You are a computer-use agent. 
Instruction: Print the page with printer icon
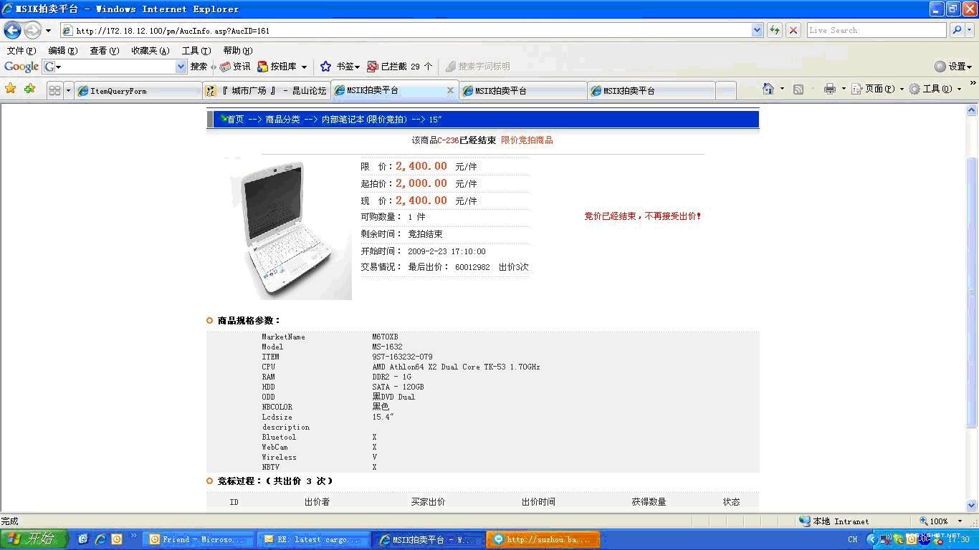click(830, 89)
